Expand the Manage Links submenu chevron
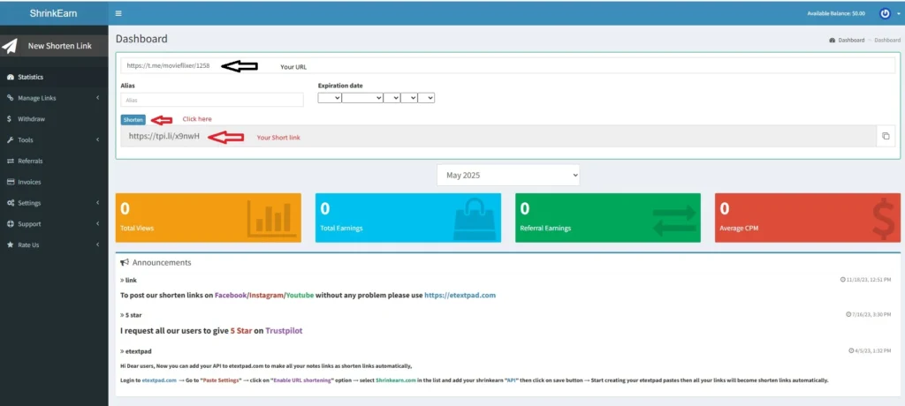905x406 pixels. point(97,98)
